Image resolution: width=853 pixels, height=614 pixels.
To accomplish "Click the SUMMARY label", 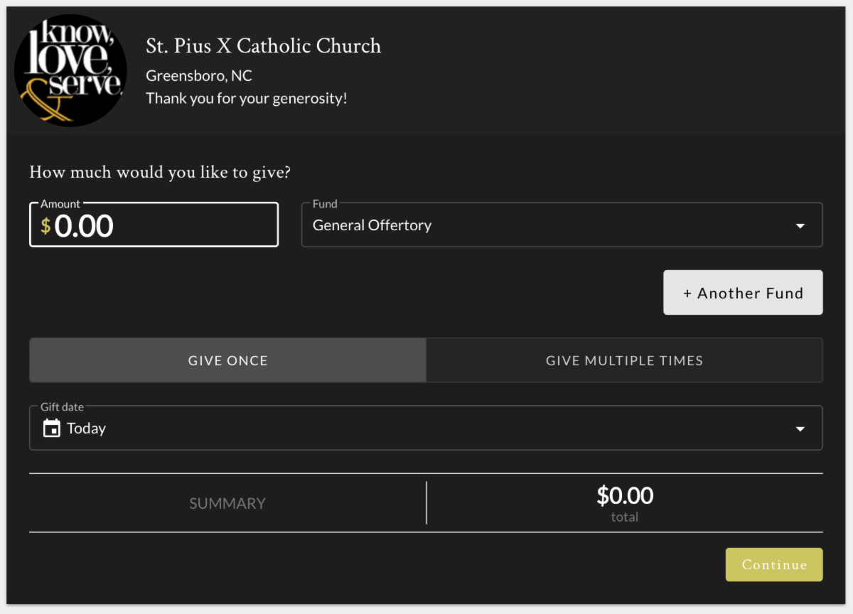I will point(227,503).
